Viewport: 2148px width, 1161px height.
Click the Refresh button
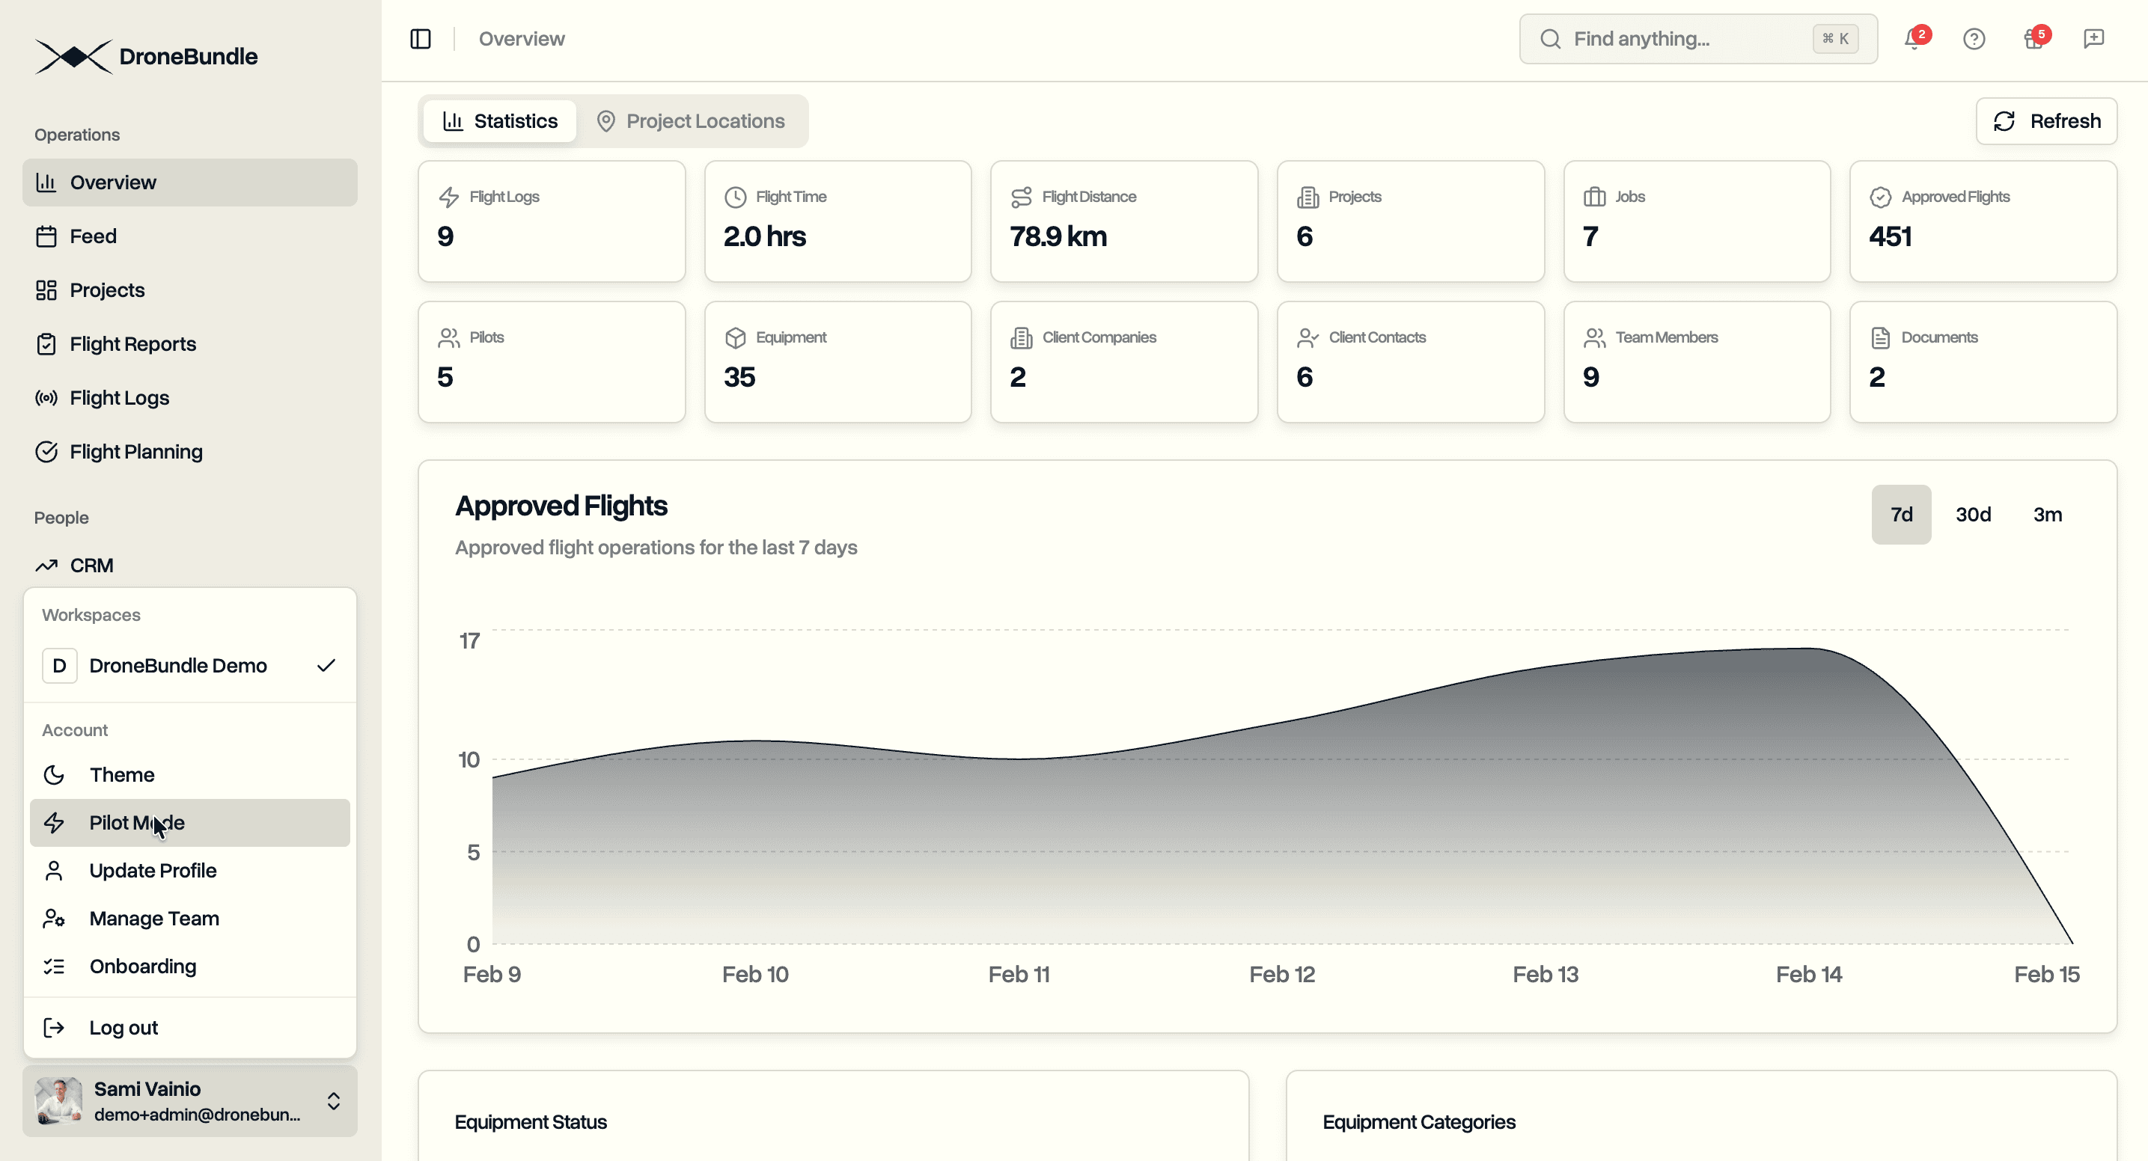pyautogui.click(x=2046, y=121)
